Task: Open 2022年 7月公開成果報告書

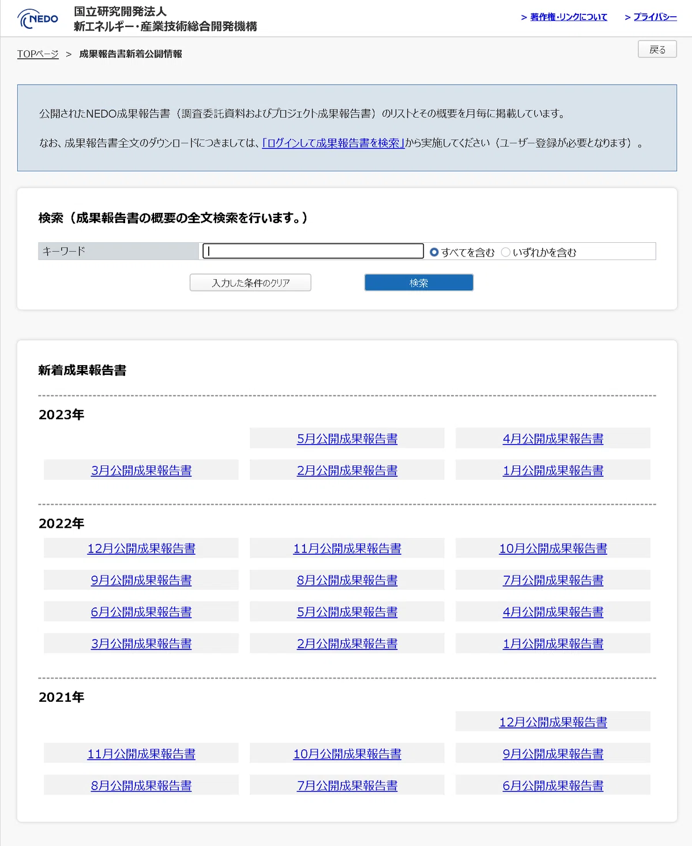Action: [553, 580]
